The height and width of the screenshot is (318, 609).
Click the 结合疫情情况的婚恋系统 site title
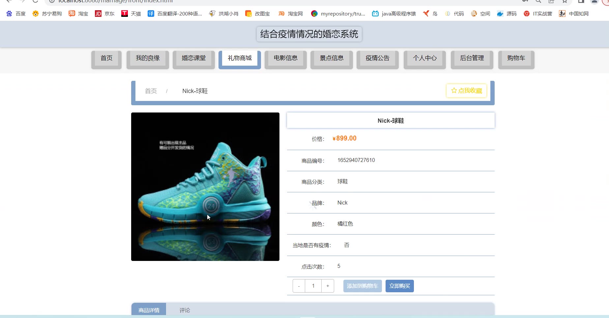click(309, 34)
